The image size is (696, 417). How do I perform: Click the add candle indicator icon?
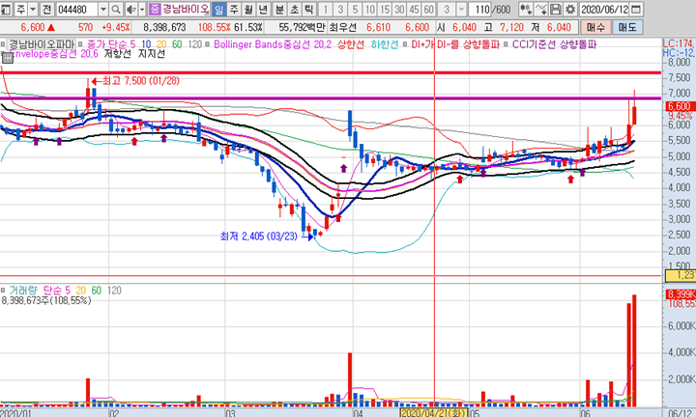coord(526,9)
